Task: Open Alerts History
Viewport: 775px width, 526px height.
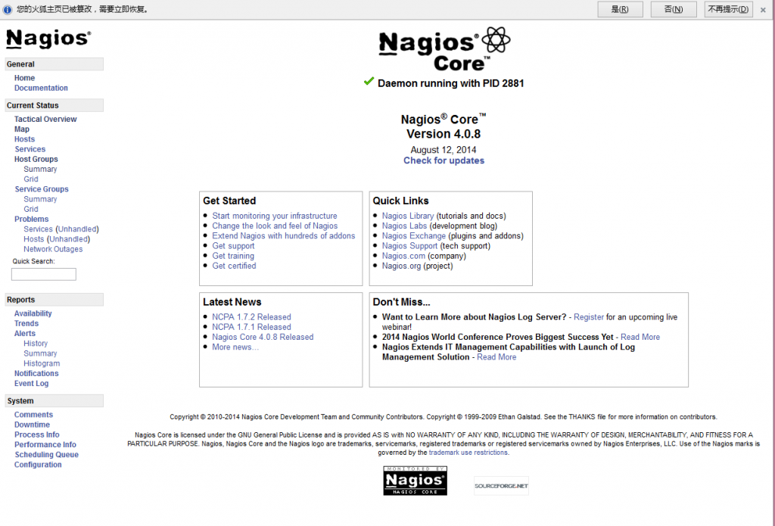Action: click(36, 344)
